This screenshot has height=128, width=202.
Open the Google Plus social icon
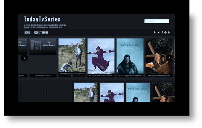(155, 32)
